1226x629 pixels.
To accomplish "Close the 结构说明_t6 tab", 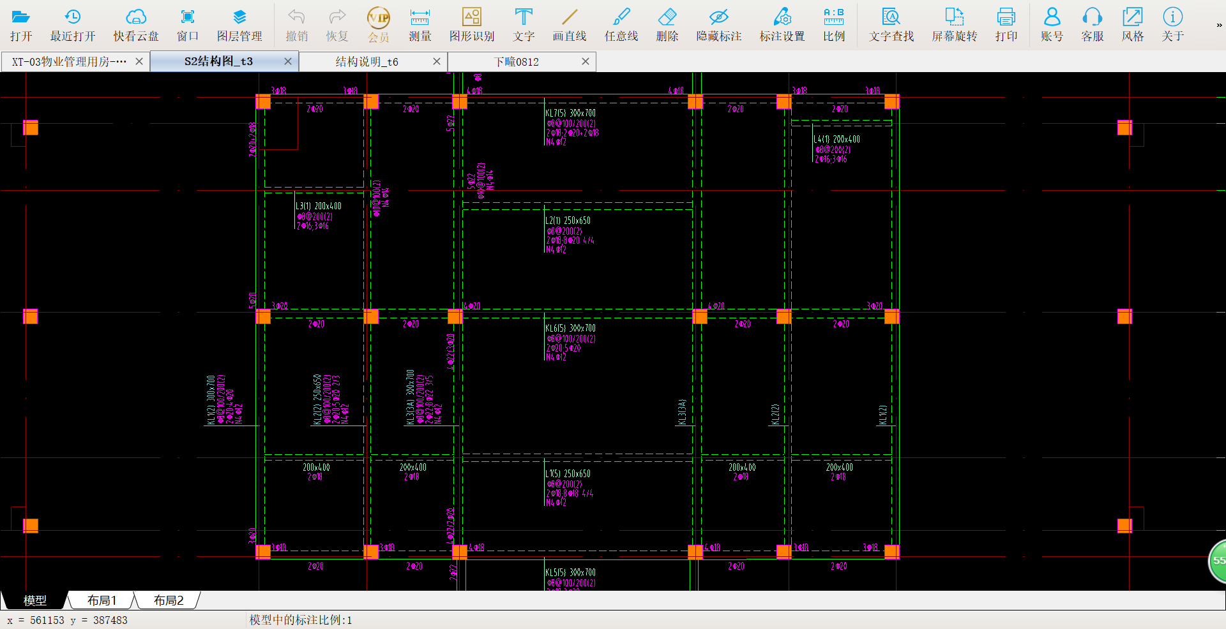I will point(437,62).
